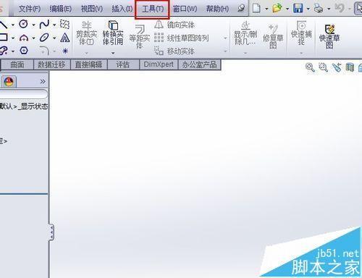
Task: Click the Zoom to Area icon
Action: [323, 67]
